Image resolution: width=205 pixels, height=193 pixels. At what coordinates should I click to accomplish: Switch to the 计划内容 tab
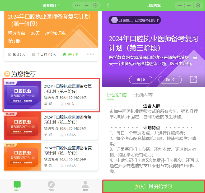click(143, 95)
